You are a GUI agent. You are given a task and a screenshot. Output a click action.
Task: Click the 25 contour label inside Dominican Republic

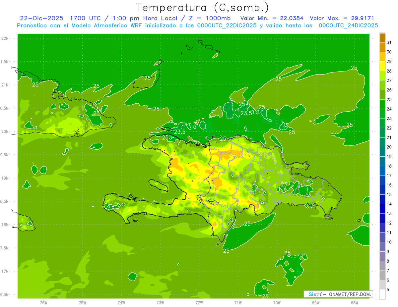[284, 184]
